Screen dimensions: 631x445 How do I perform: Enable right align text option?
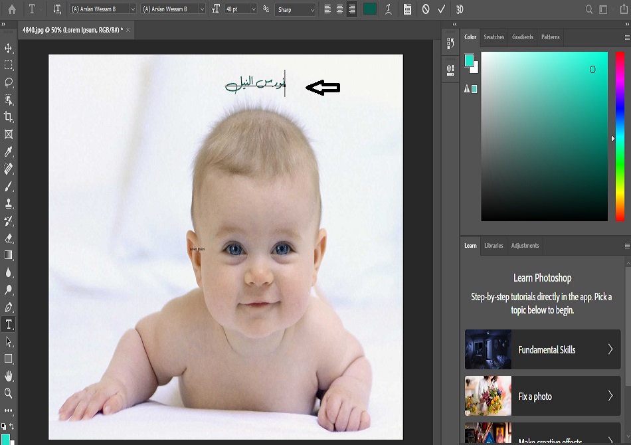(x=352, y=9)
